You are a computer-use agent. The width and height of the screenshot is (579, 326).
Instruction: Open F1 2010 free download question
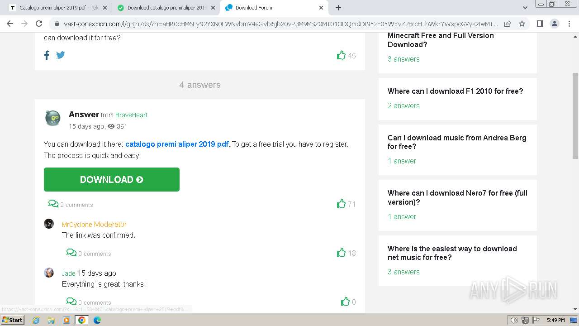[455, 91]
